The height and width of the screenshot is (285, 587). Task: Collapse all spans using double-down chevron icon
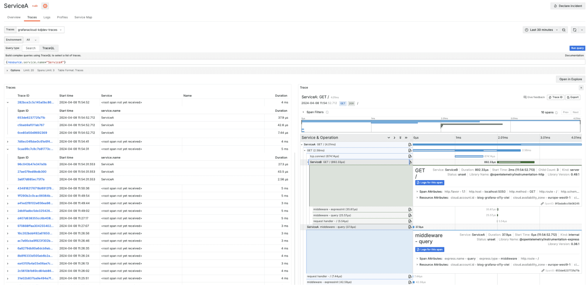click(400, 137)
